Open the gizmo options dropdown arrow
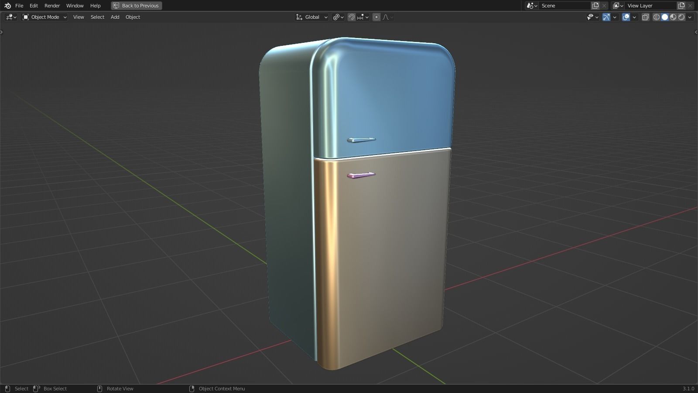This screenshot has height=393, width=698. (x=615, y=17)
